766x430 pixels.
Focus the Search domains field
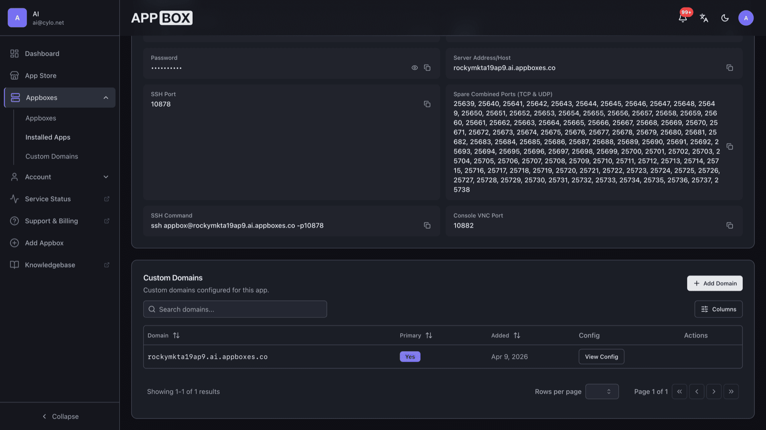235,309
